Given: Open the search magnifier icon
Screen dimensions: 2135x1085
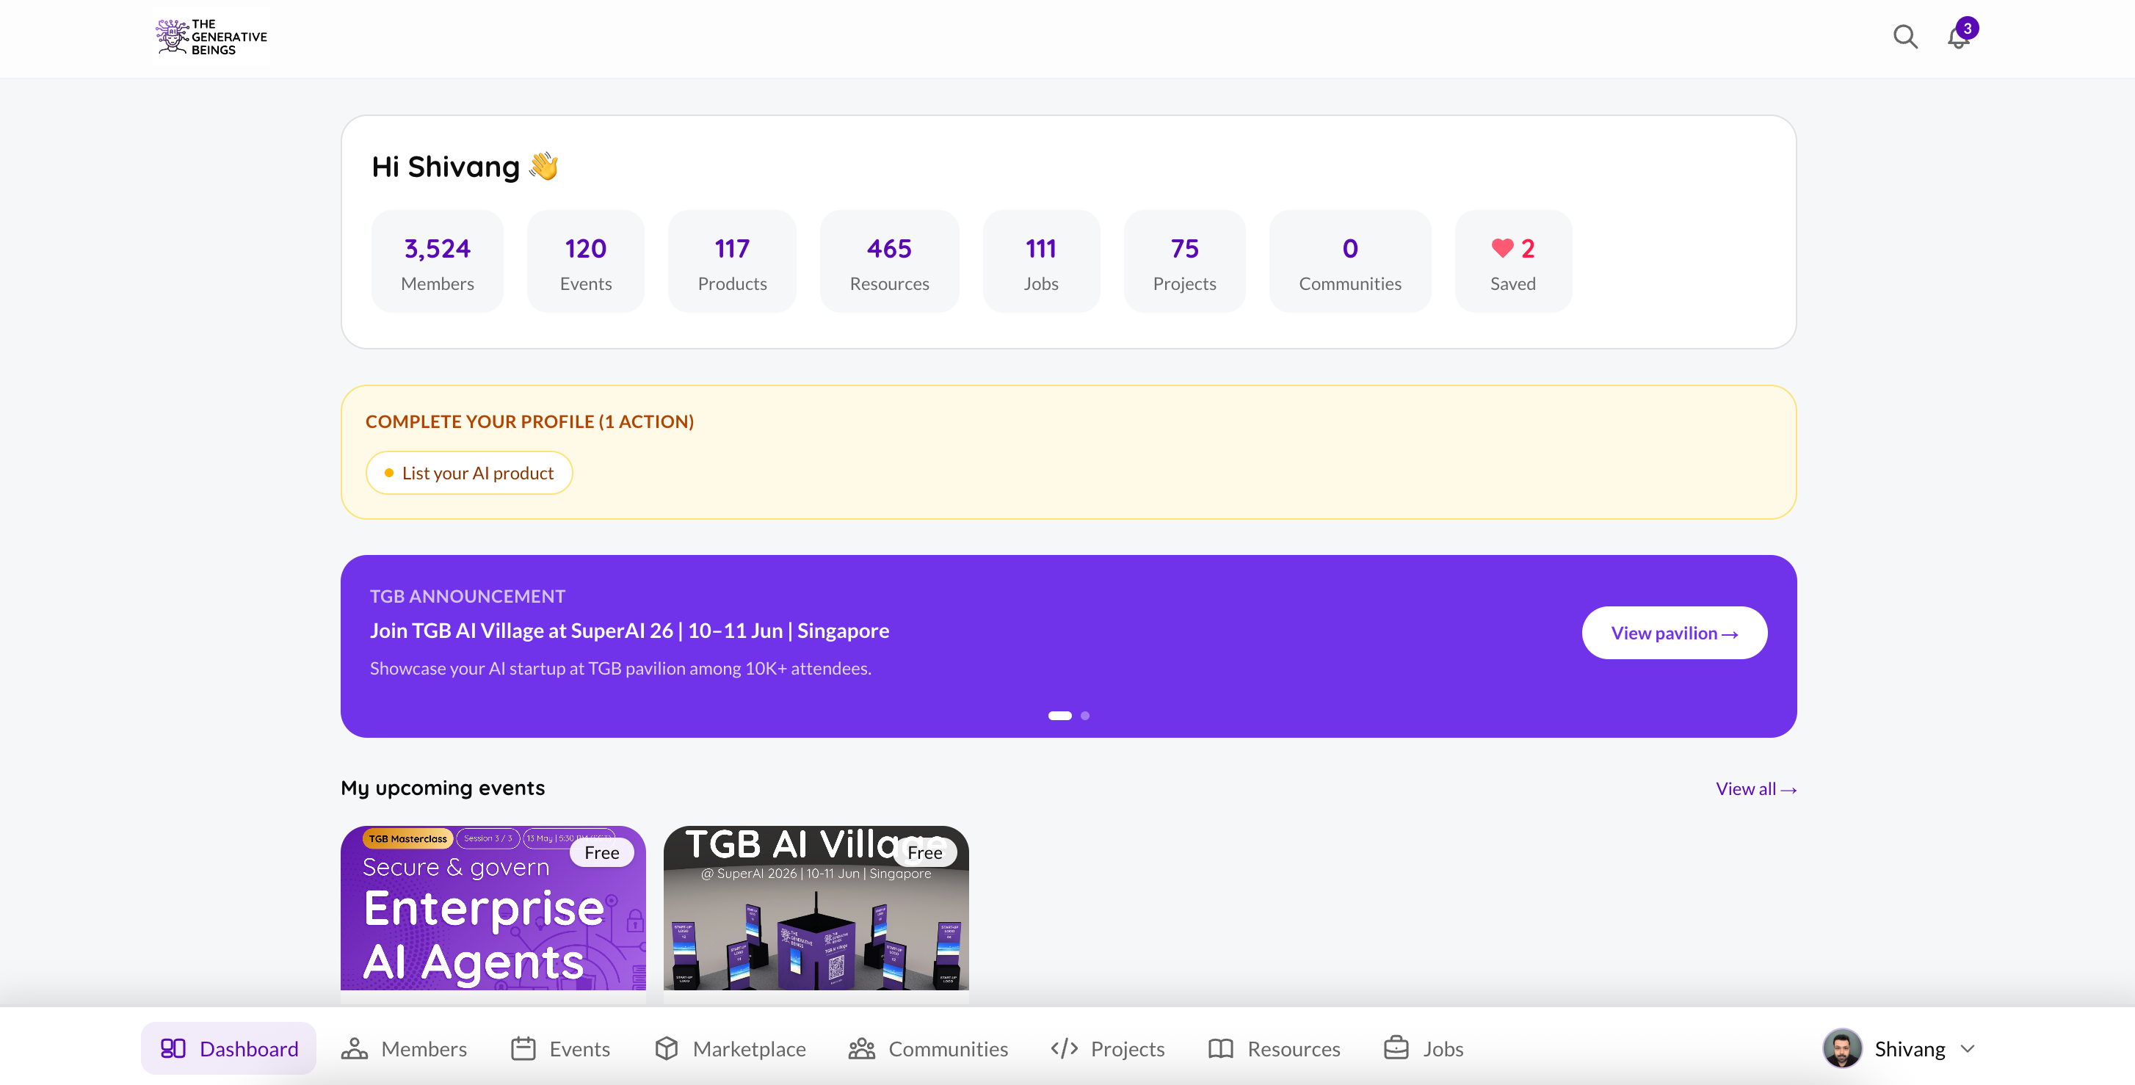Looking at the screenshot, I should click(1904, 37).
